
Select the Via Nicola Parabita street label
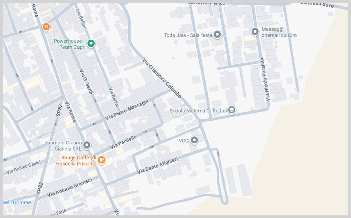tap(266, 79)
